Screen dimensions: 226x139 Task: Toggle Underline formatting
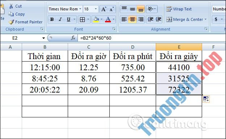coord(68,19)
